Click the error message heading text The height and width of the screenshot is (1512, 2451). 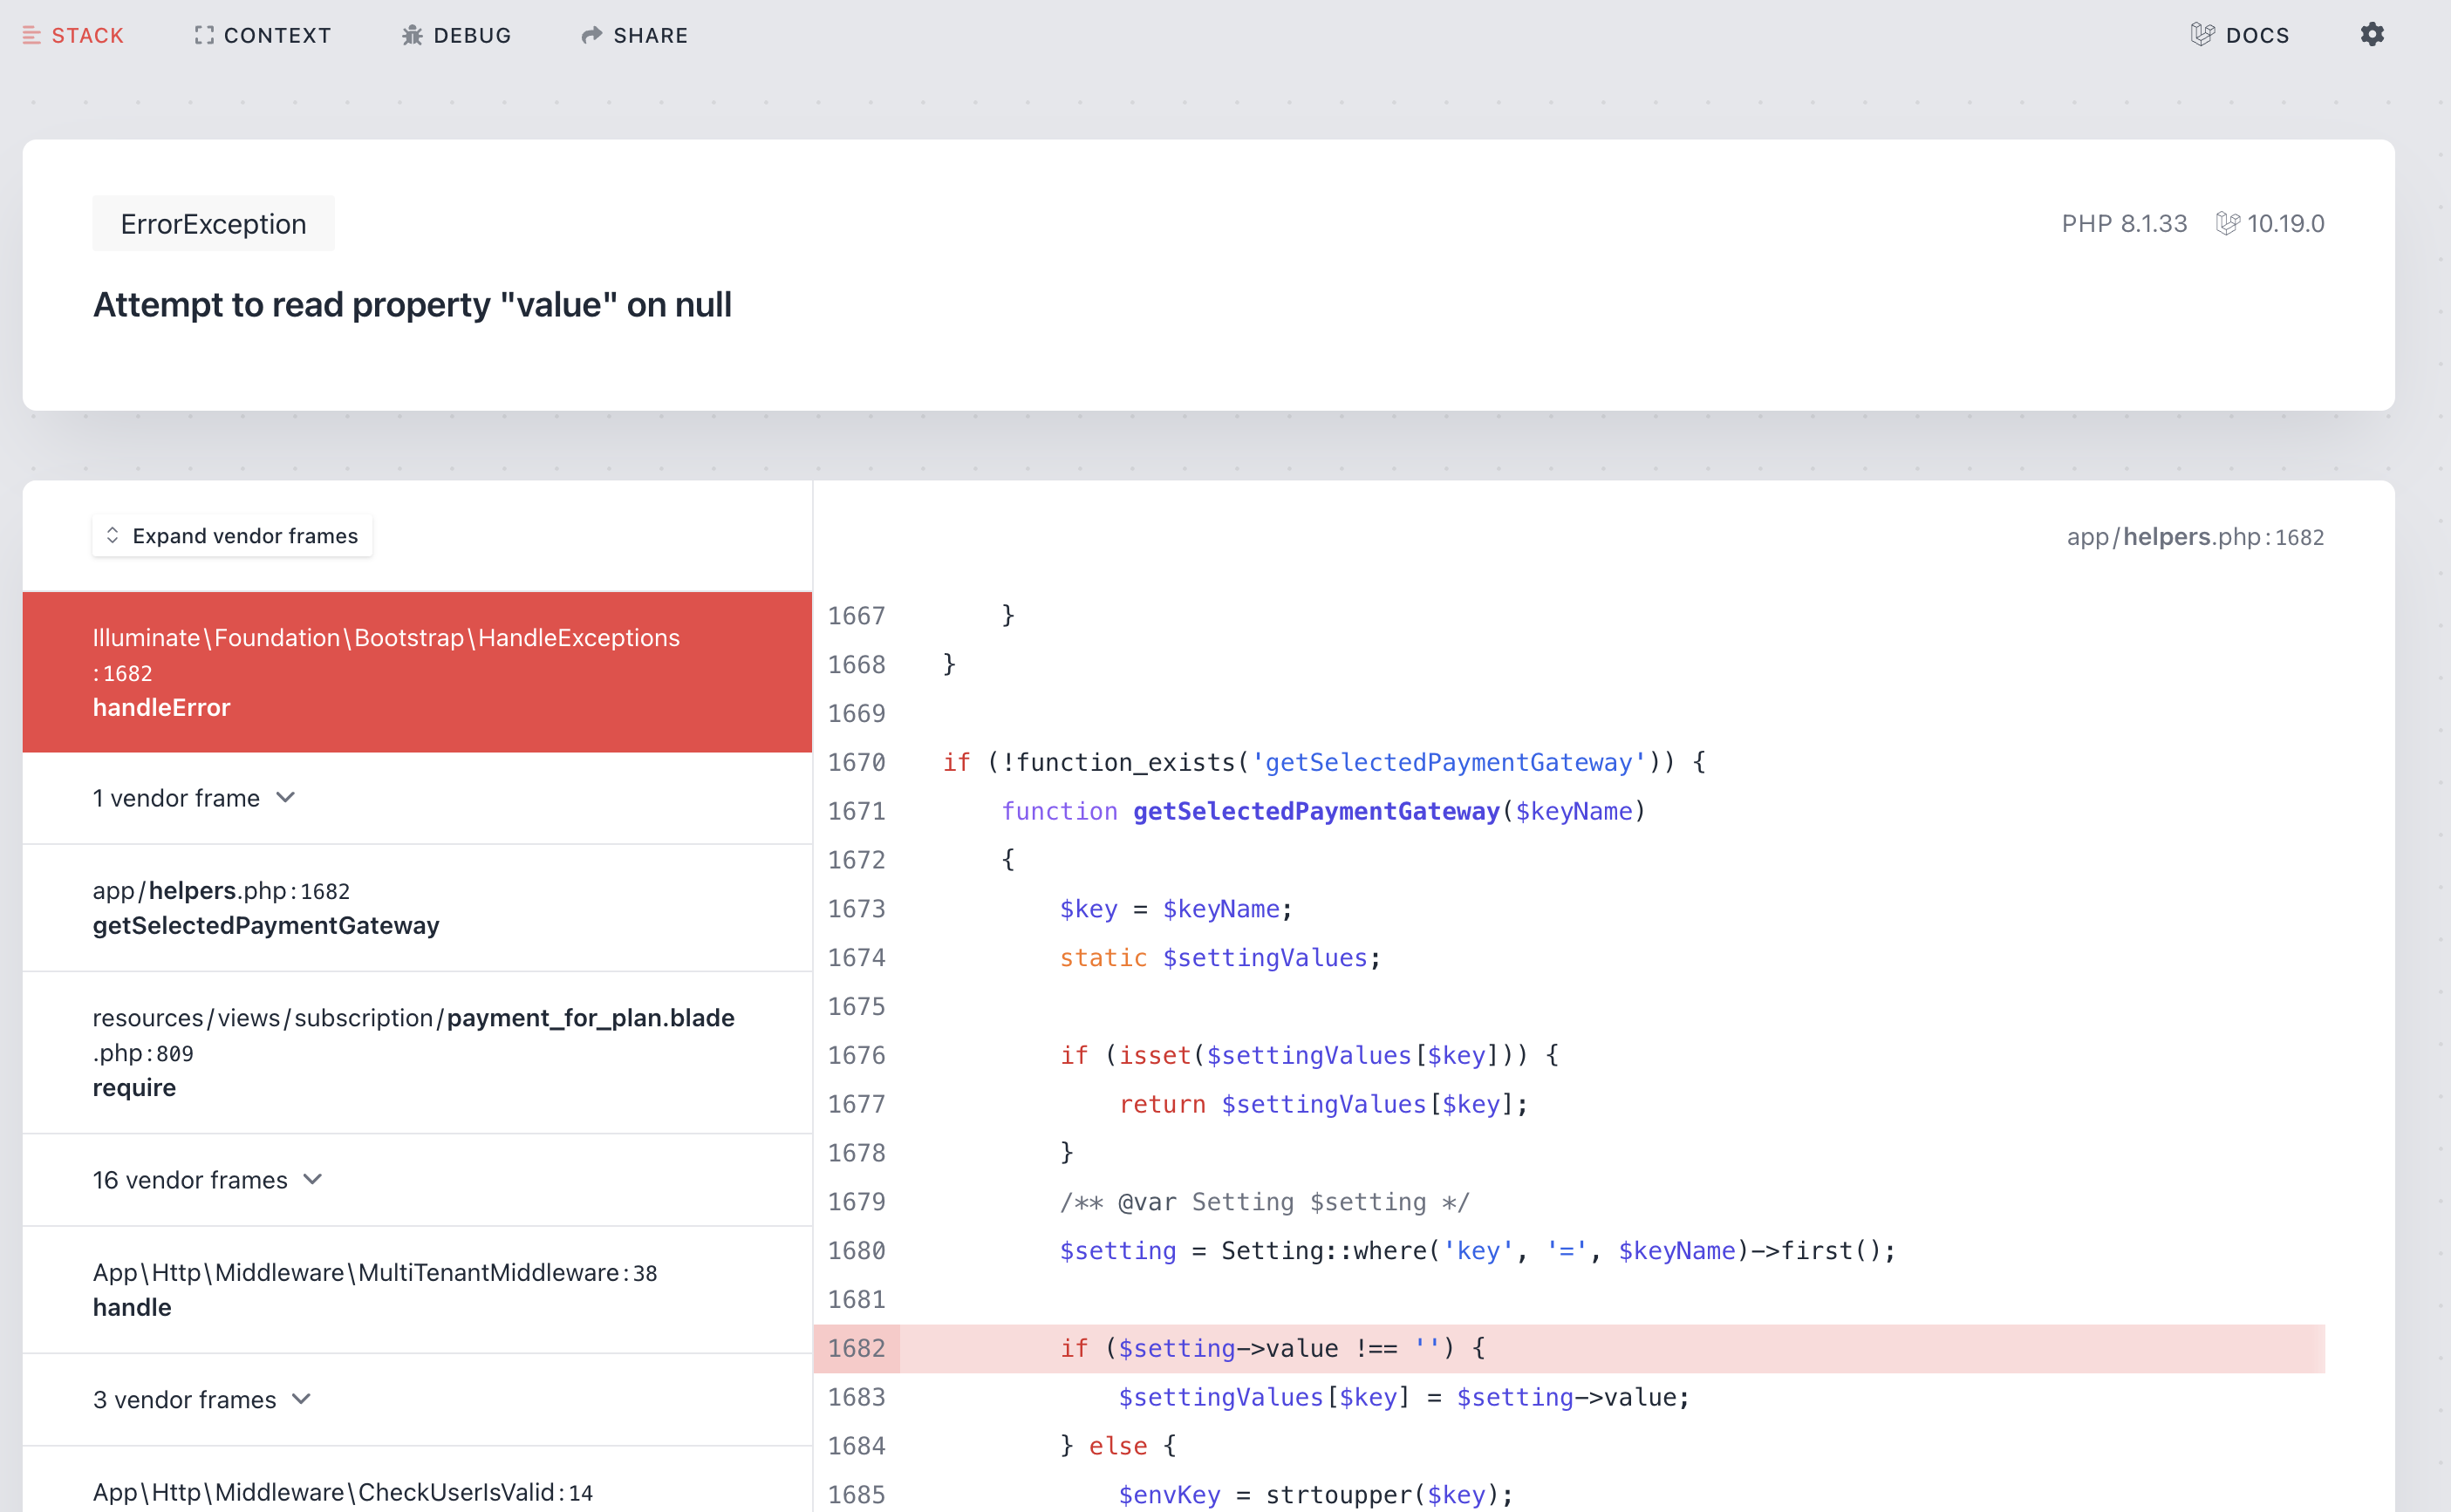pos(412,305)
